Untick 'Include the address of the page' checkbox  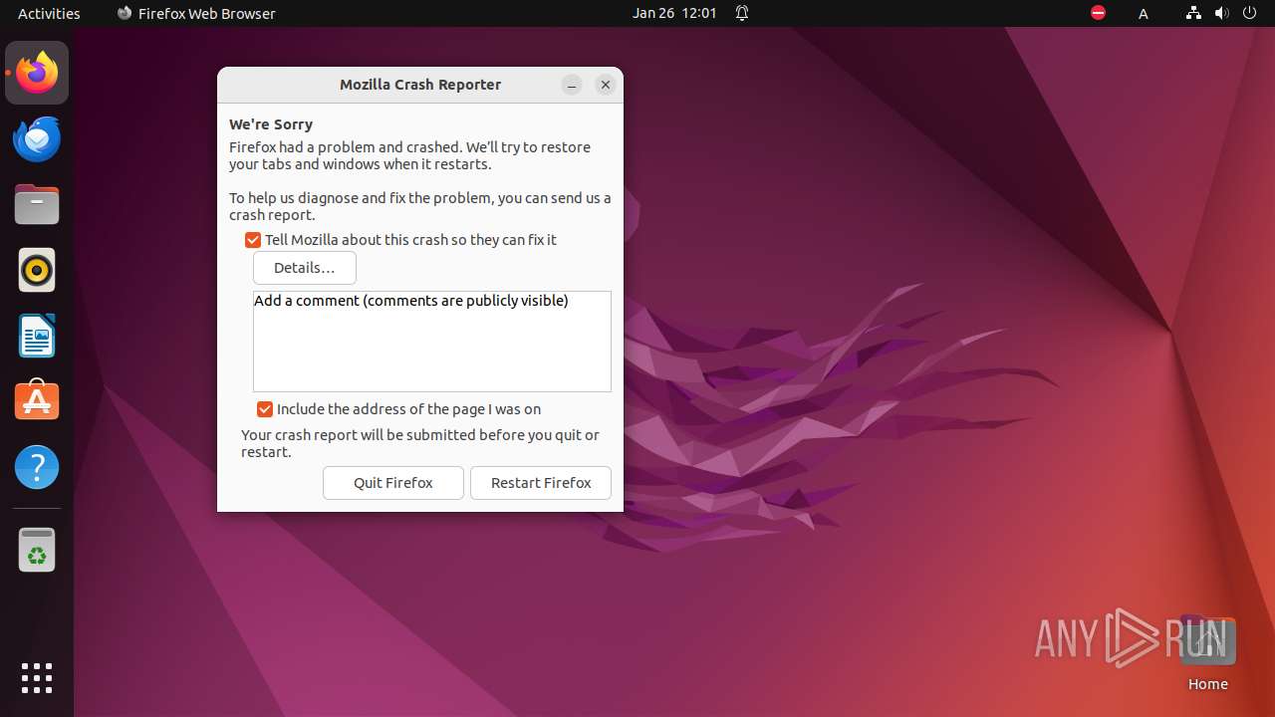pyautogui.click(x=265, y=409)
